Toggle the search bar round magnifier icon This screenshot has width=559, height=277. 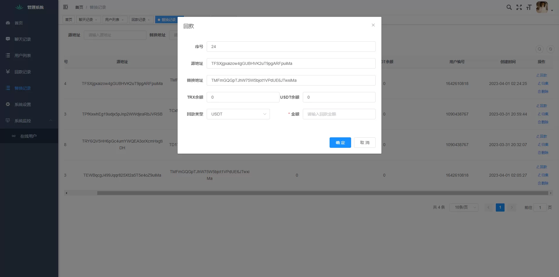(539, 49)
